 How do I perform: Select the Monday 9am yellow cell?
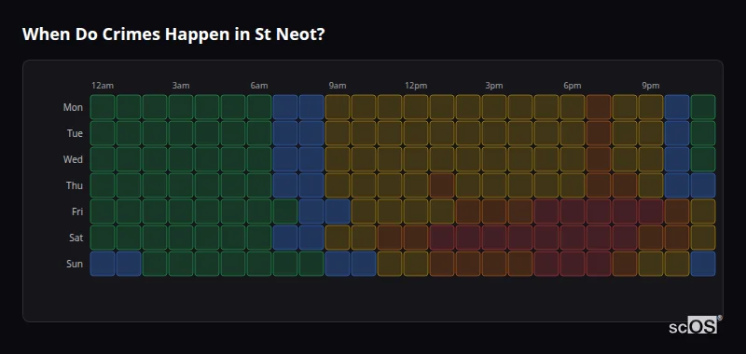(338, 107)
